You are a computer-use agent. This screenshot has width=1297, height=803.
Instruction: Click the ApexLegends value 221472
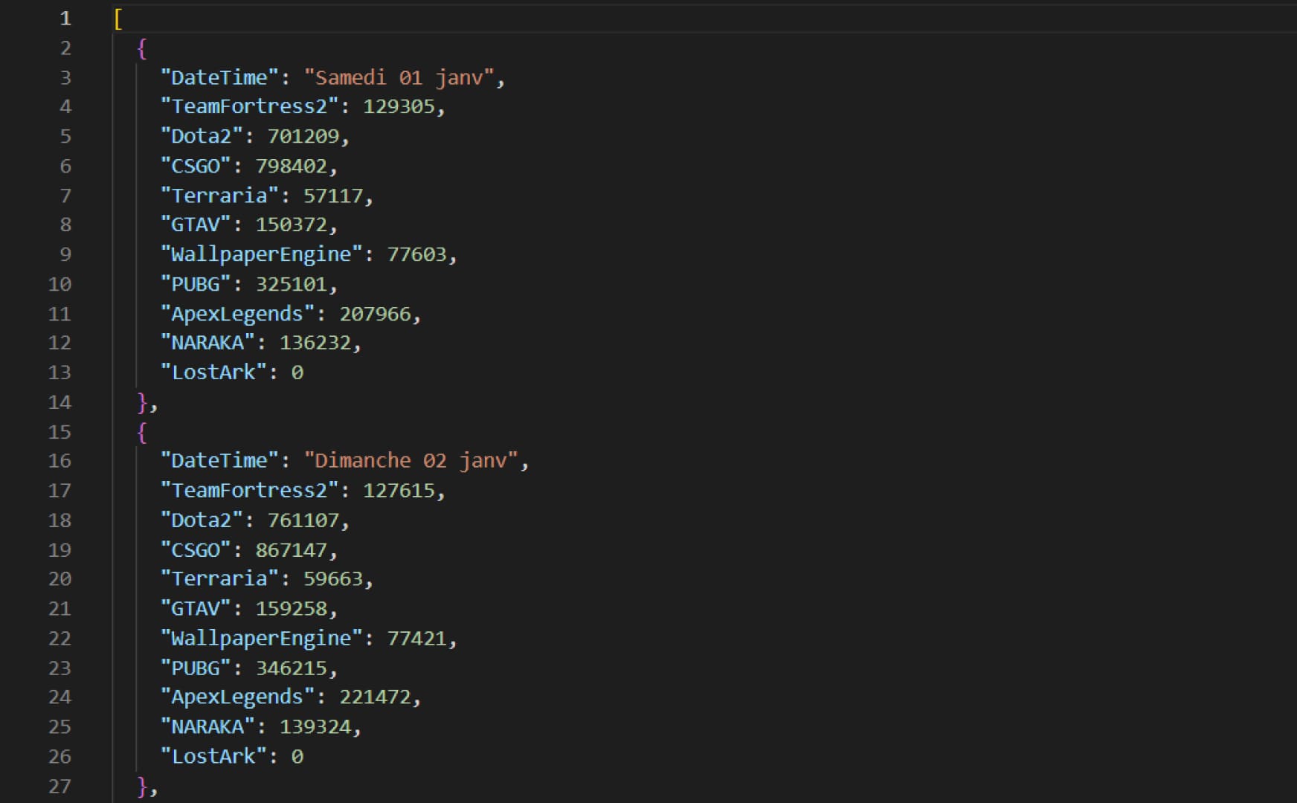pos(376,697)
